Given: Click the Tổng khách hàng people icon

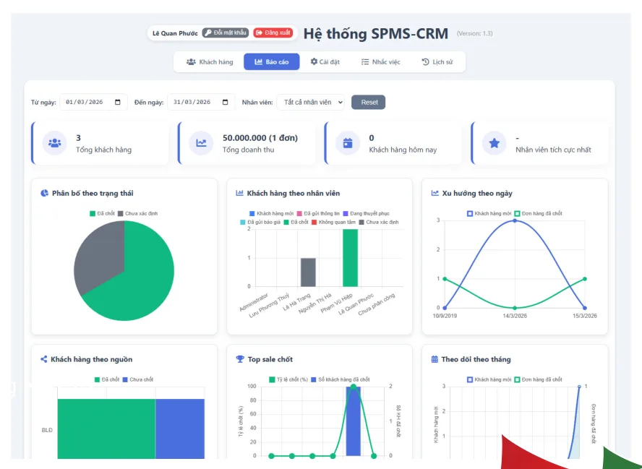Looking at the screenshot, I should [54, 143].
